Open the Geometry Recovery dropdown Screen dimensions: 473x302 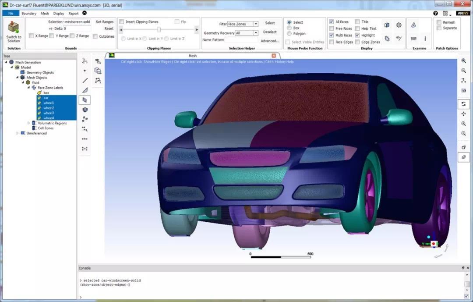pos(247,33)
